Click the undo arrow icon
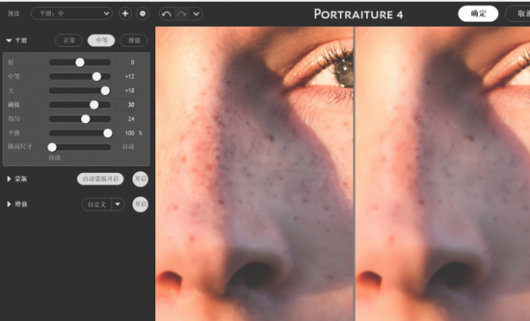Image resolution: width=530 pixels, height=321 pixels. [166, 14]
